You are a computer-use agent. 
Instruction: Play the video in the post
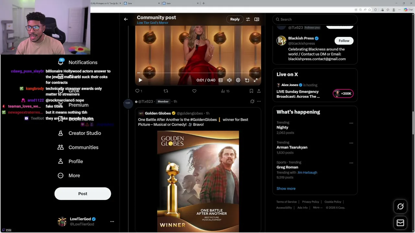(x=140, y=80)
